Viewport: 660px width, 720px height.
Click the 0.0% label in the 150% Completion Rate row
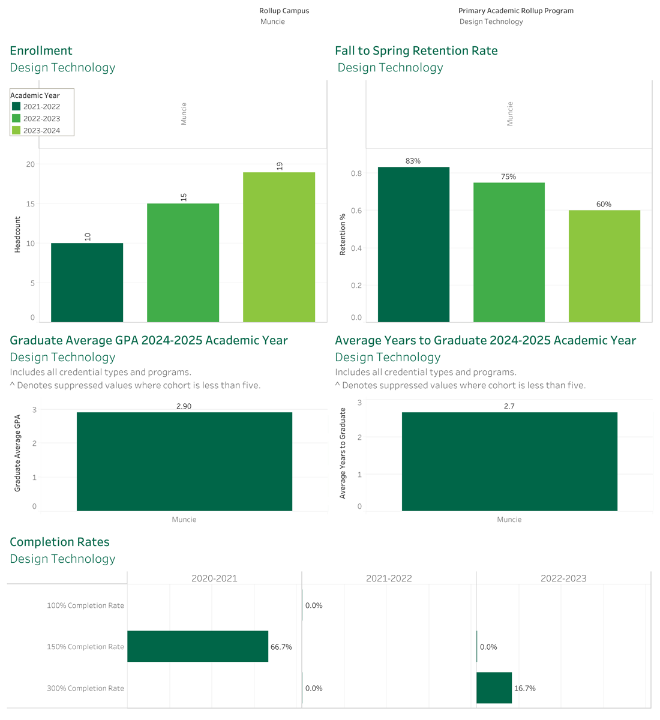pyautogui.click(x=488, y=647)
